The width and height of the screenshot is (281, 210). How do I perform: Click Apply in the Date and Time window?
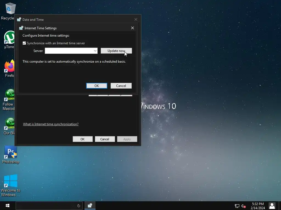(127, 139)
